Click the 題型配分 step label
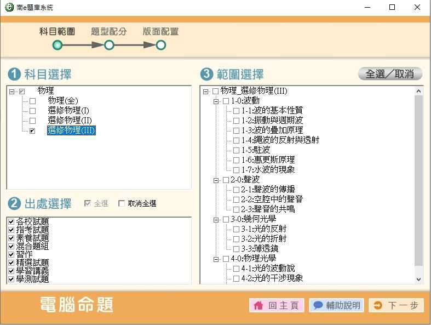 [109, 31]
